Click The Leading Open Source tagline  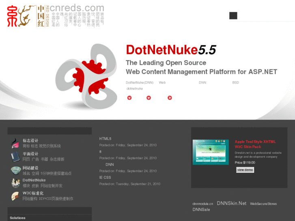(166, 62)
